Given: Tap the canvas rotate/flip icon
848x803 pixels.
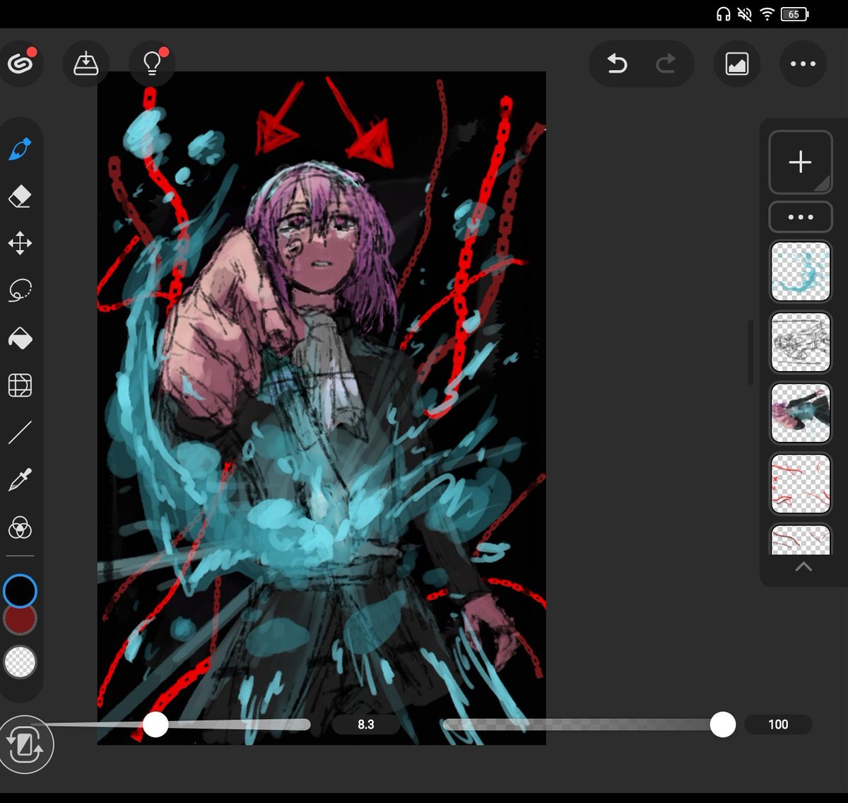Looking at the screenshot, I should point(25,744).
